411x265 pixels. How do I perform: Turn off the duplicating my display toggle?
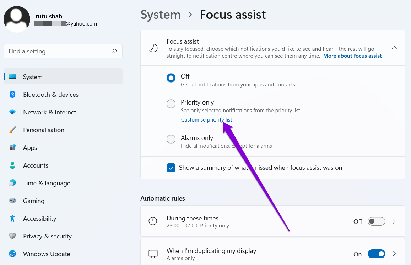coord(377,254)
